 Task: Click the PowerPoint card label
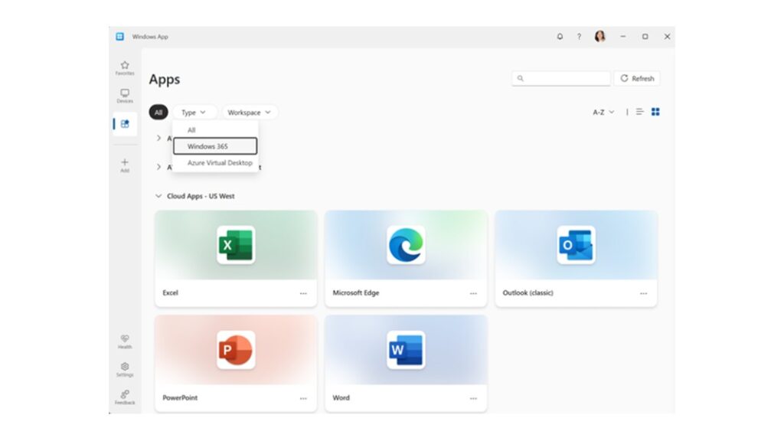(x=180, y=398)
